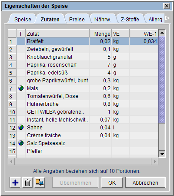Click the globe icon beside Salz Speisesalz

[21, 143]
